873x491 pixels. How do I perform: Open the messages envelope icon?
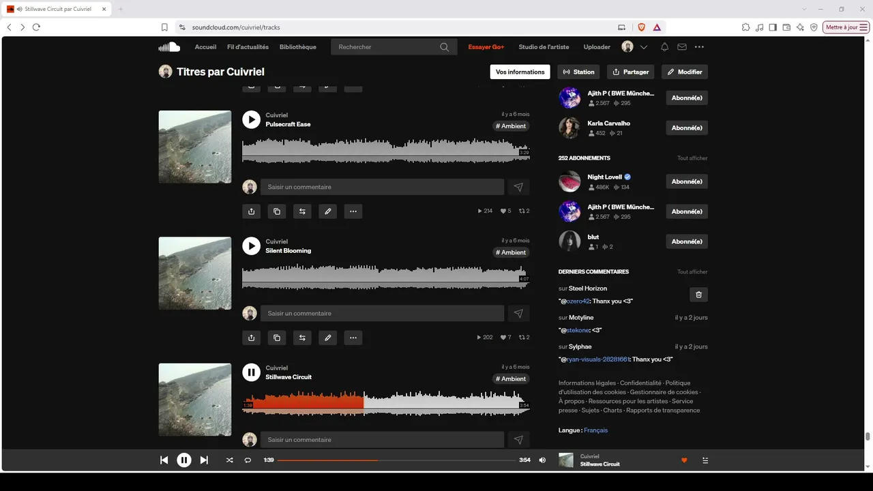click(x=681, y=47)
